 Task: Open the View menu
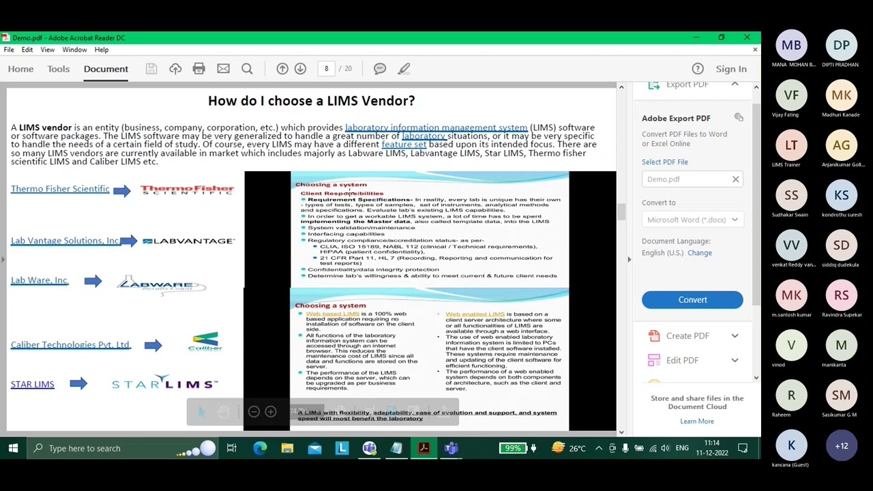[x=48, y=50]
